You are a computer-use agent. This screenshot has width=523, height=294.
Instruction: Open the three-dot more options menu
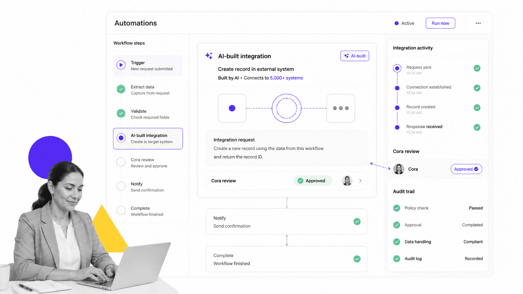478,23
